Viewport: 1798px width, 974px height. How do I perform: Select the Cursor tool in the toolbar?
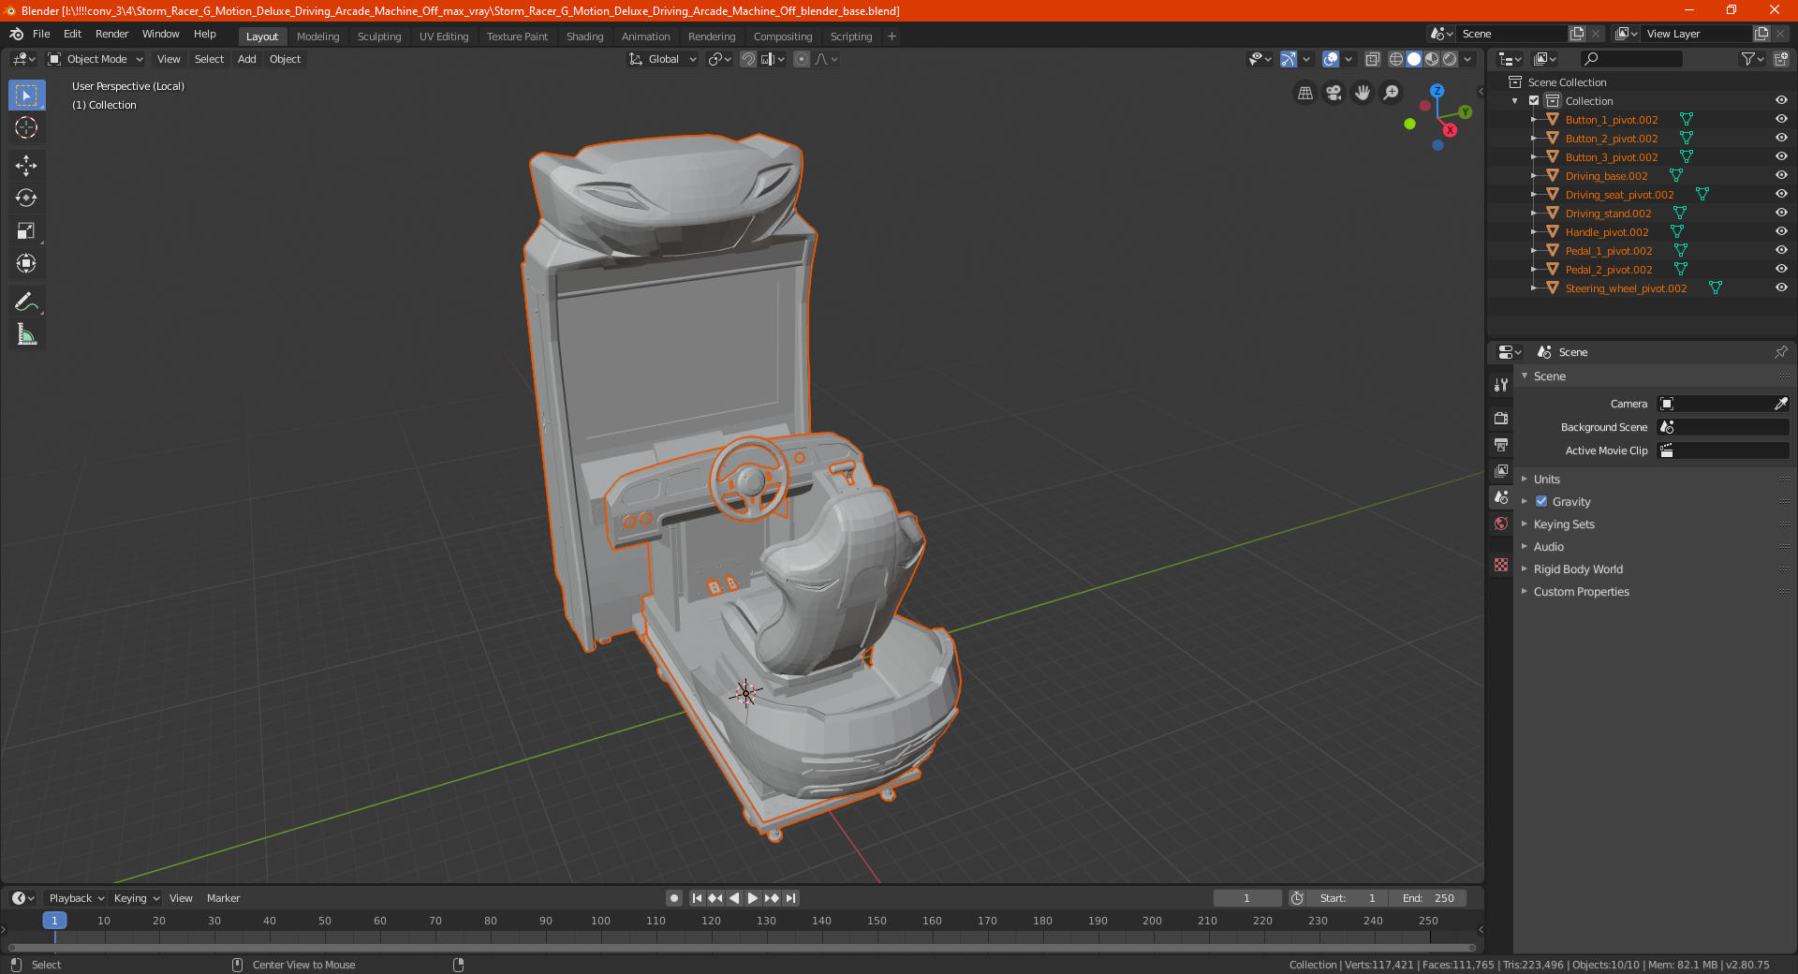tap(26, 128)
